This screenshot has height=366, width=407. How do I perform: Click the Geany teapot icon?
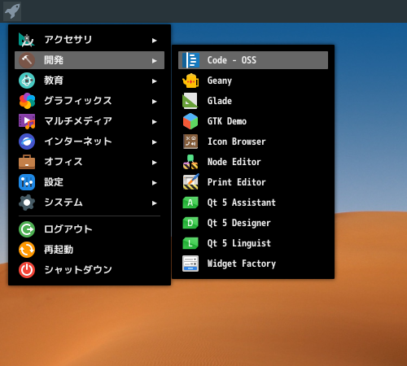tap(190, 81)
